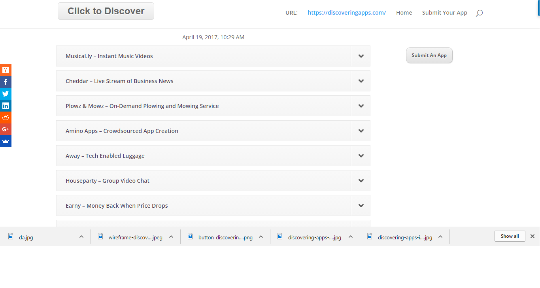Click Houseparty – Group Video Chat title

pos(108,181)
